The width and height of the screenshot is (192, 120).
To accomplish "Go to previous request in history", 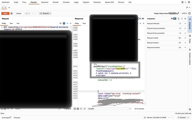I will [26, 13].
